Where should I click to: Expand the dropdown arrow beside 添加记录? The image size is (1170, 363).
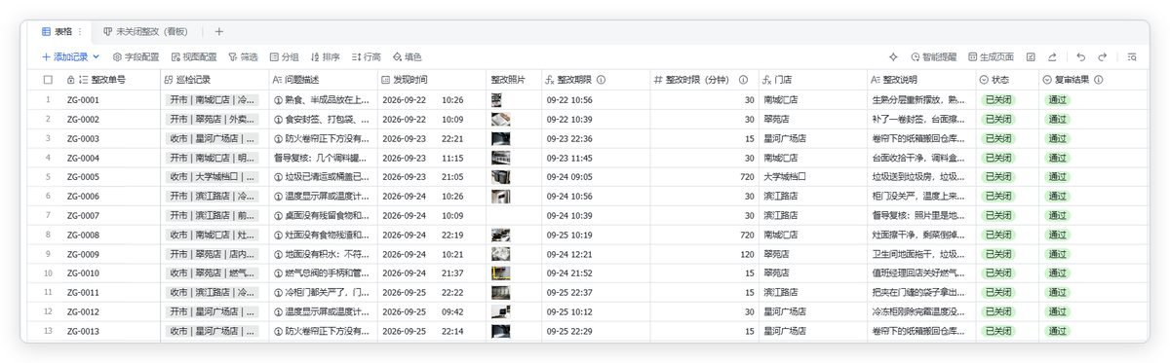tap(96, 57)
